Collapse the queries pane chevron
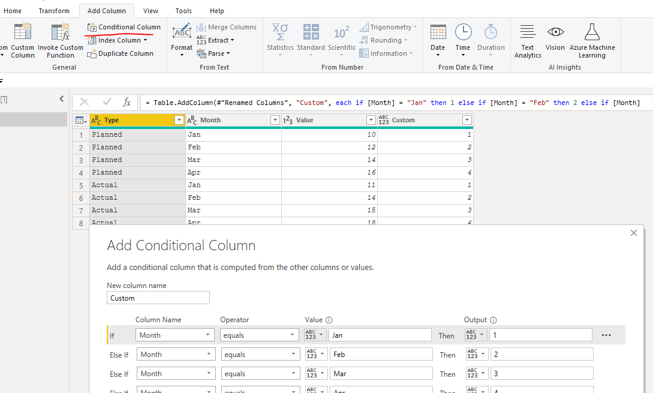Image resolution: width=653 pixels, height=393 pixels. (x=62, y=99)
